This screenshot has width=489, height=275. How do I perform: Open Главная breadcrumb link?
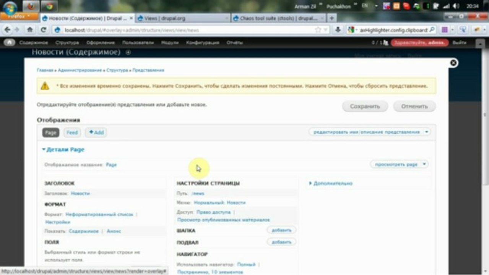(45, 70)
